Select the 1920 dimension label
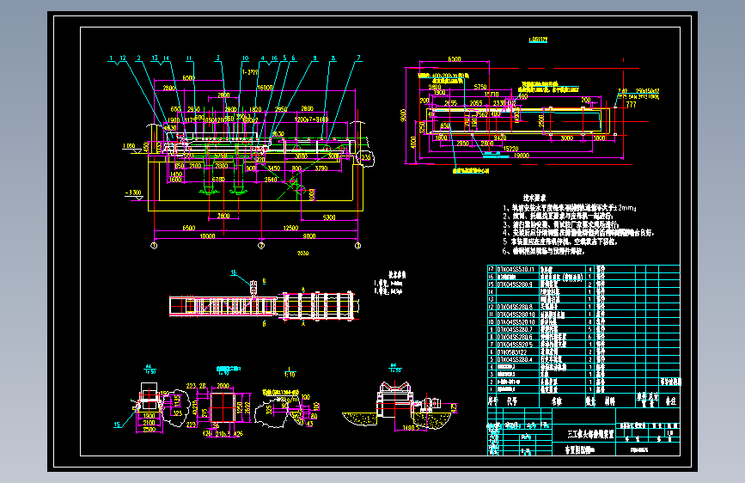This screenshot has width=745, height=483. 255,109
